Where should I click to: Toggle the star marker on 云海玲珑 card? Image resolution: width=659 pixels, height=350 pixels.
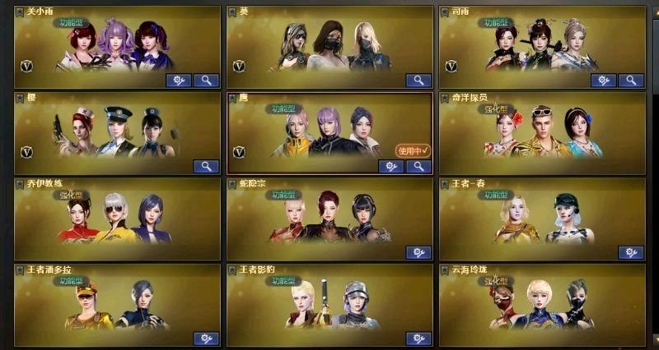(444, 270)
